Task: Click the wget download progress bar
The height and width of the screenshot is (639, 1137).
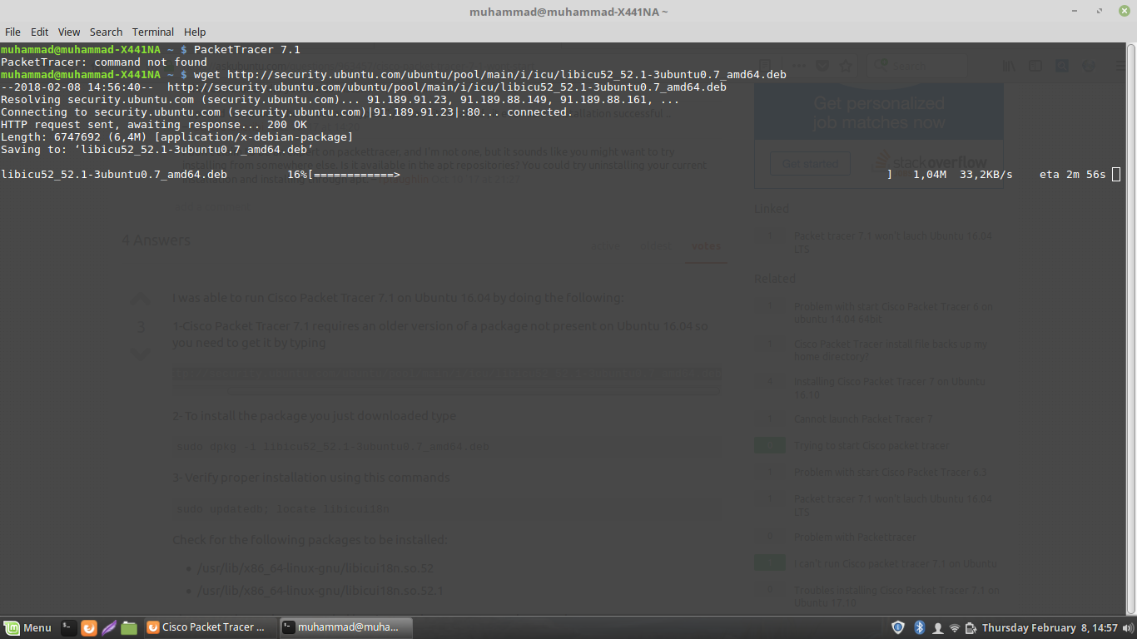Action: pyautogui.click(x=599, y=175)
